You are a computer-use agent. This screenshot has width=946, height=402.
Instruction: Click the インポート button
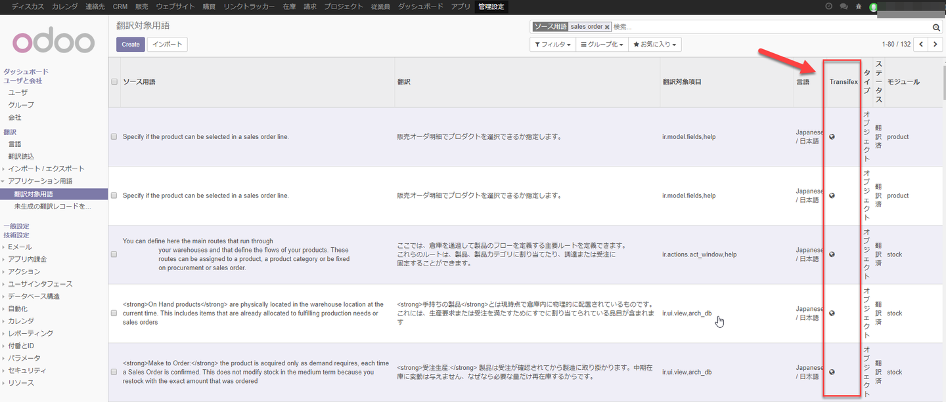168,45
